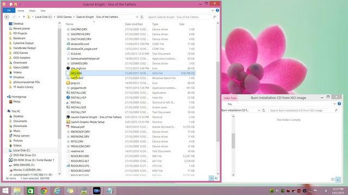348x195 pixels.
Task: Refresh the Gabriel Knight folder view
Action: [142, 17]
